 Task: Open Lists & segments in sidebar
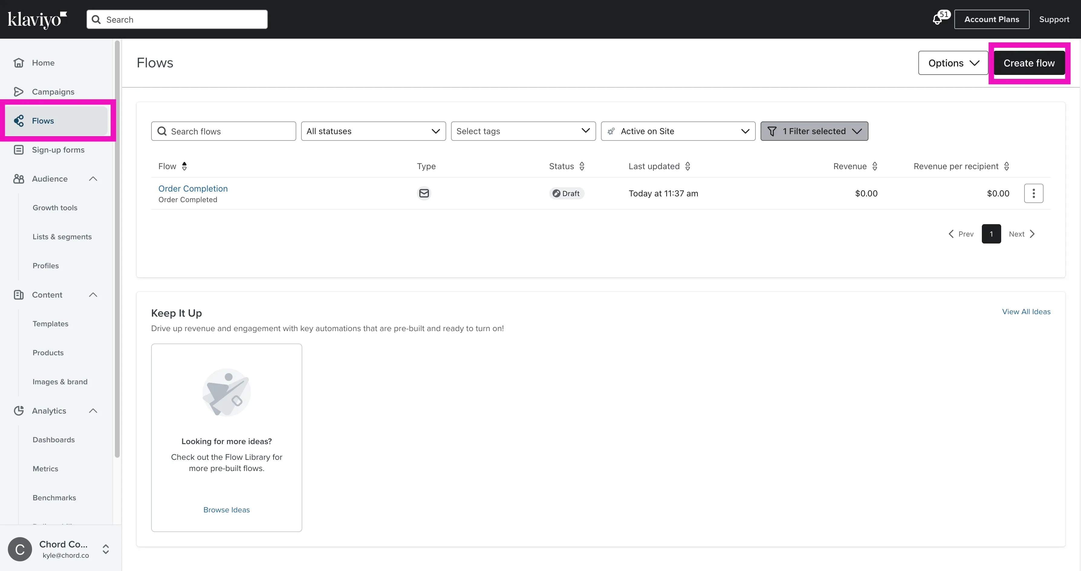[x=62, y=237]
